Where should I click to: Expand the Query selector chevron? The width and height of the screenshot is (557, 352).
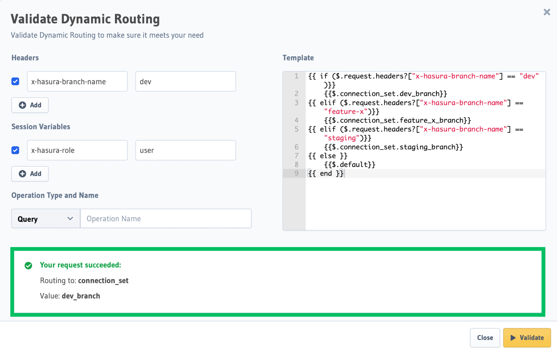click(70, 218)
